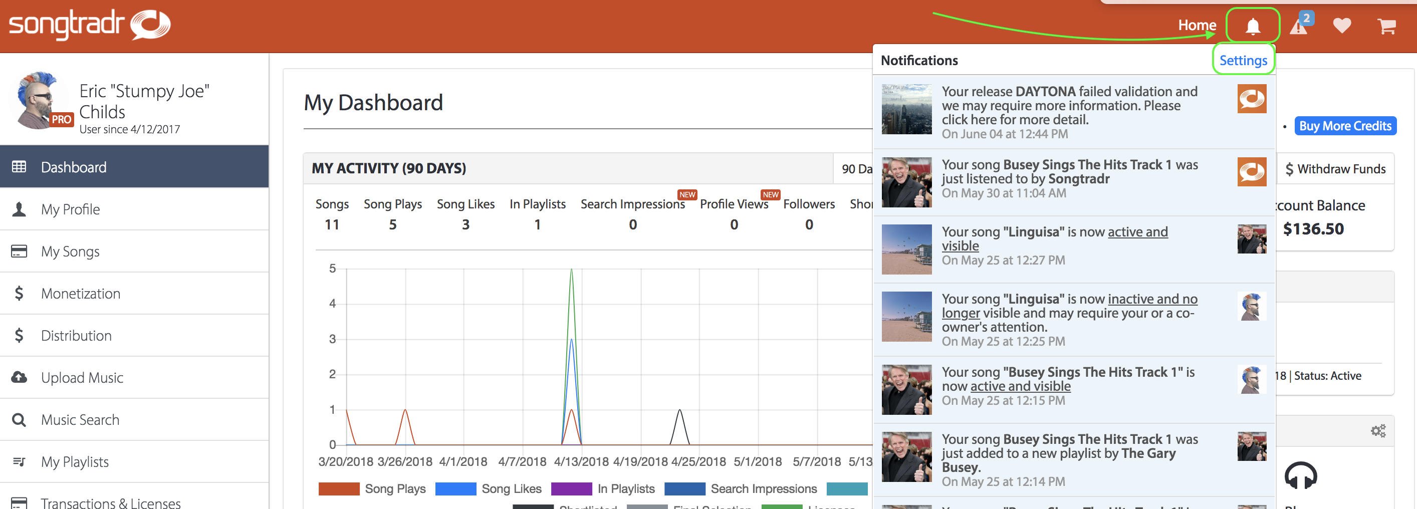Select the Song Plays stat showing 5
Viewport: 1417px width, 509px height.
(393, 214)
